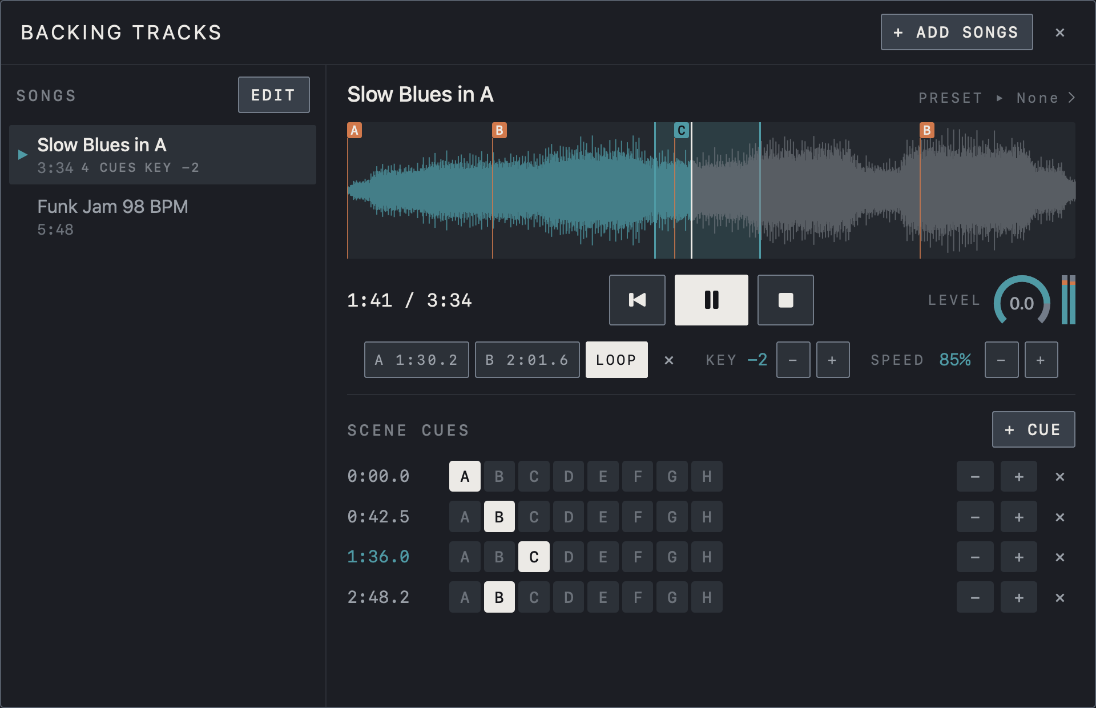Nudge the 2:48.2 cue later
This screenshot has width=1096, height=708.
click(x=1019, y=597)
